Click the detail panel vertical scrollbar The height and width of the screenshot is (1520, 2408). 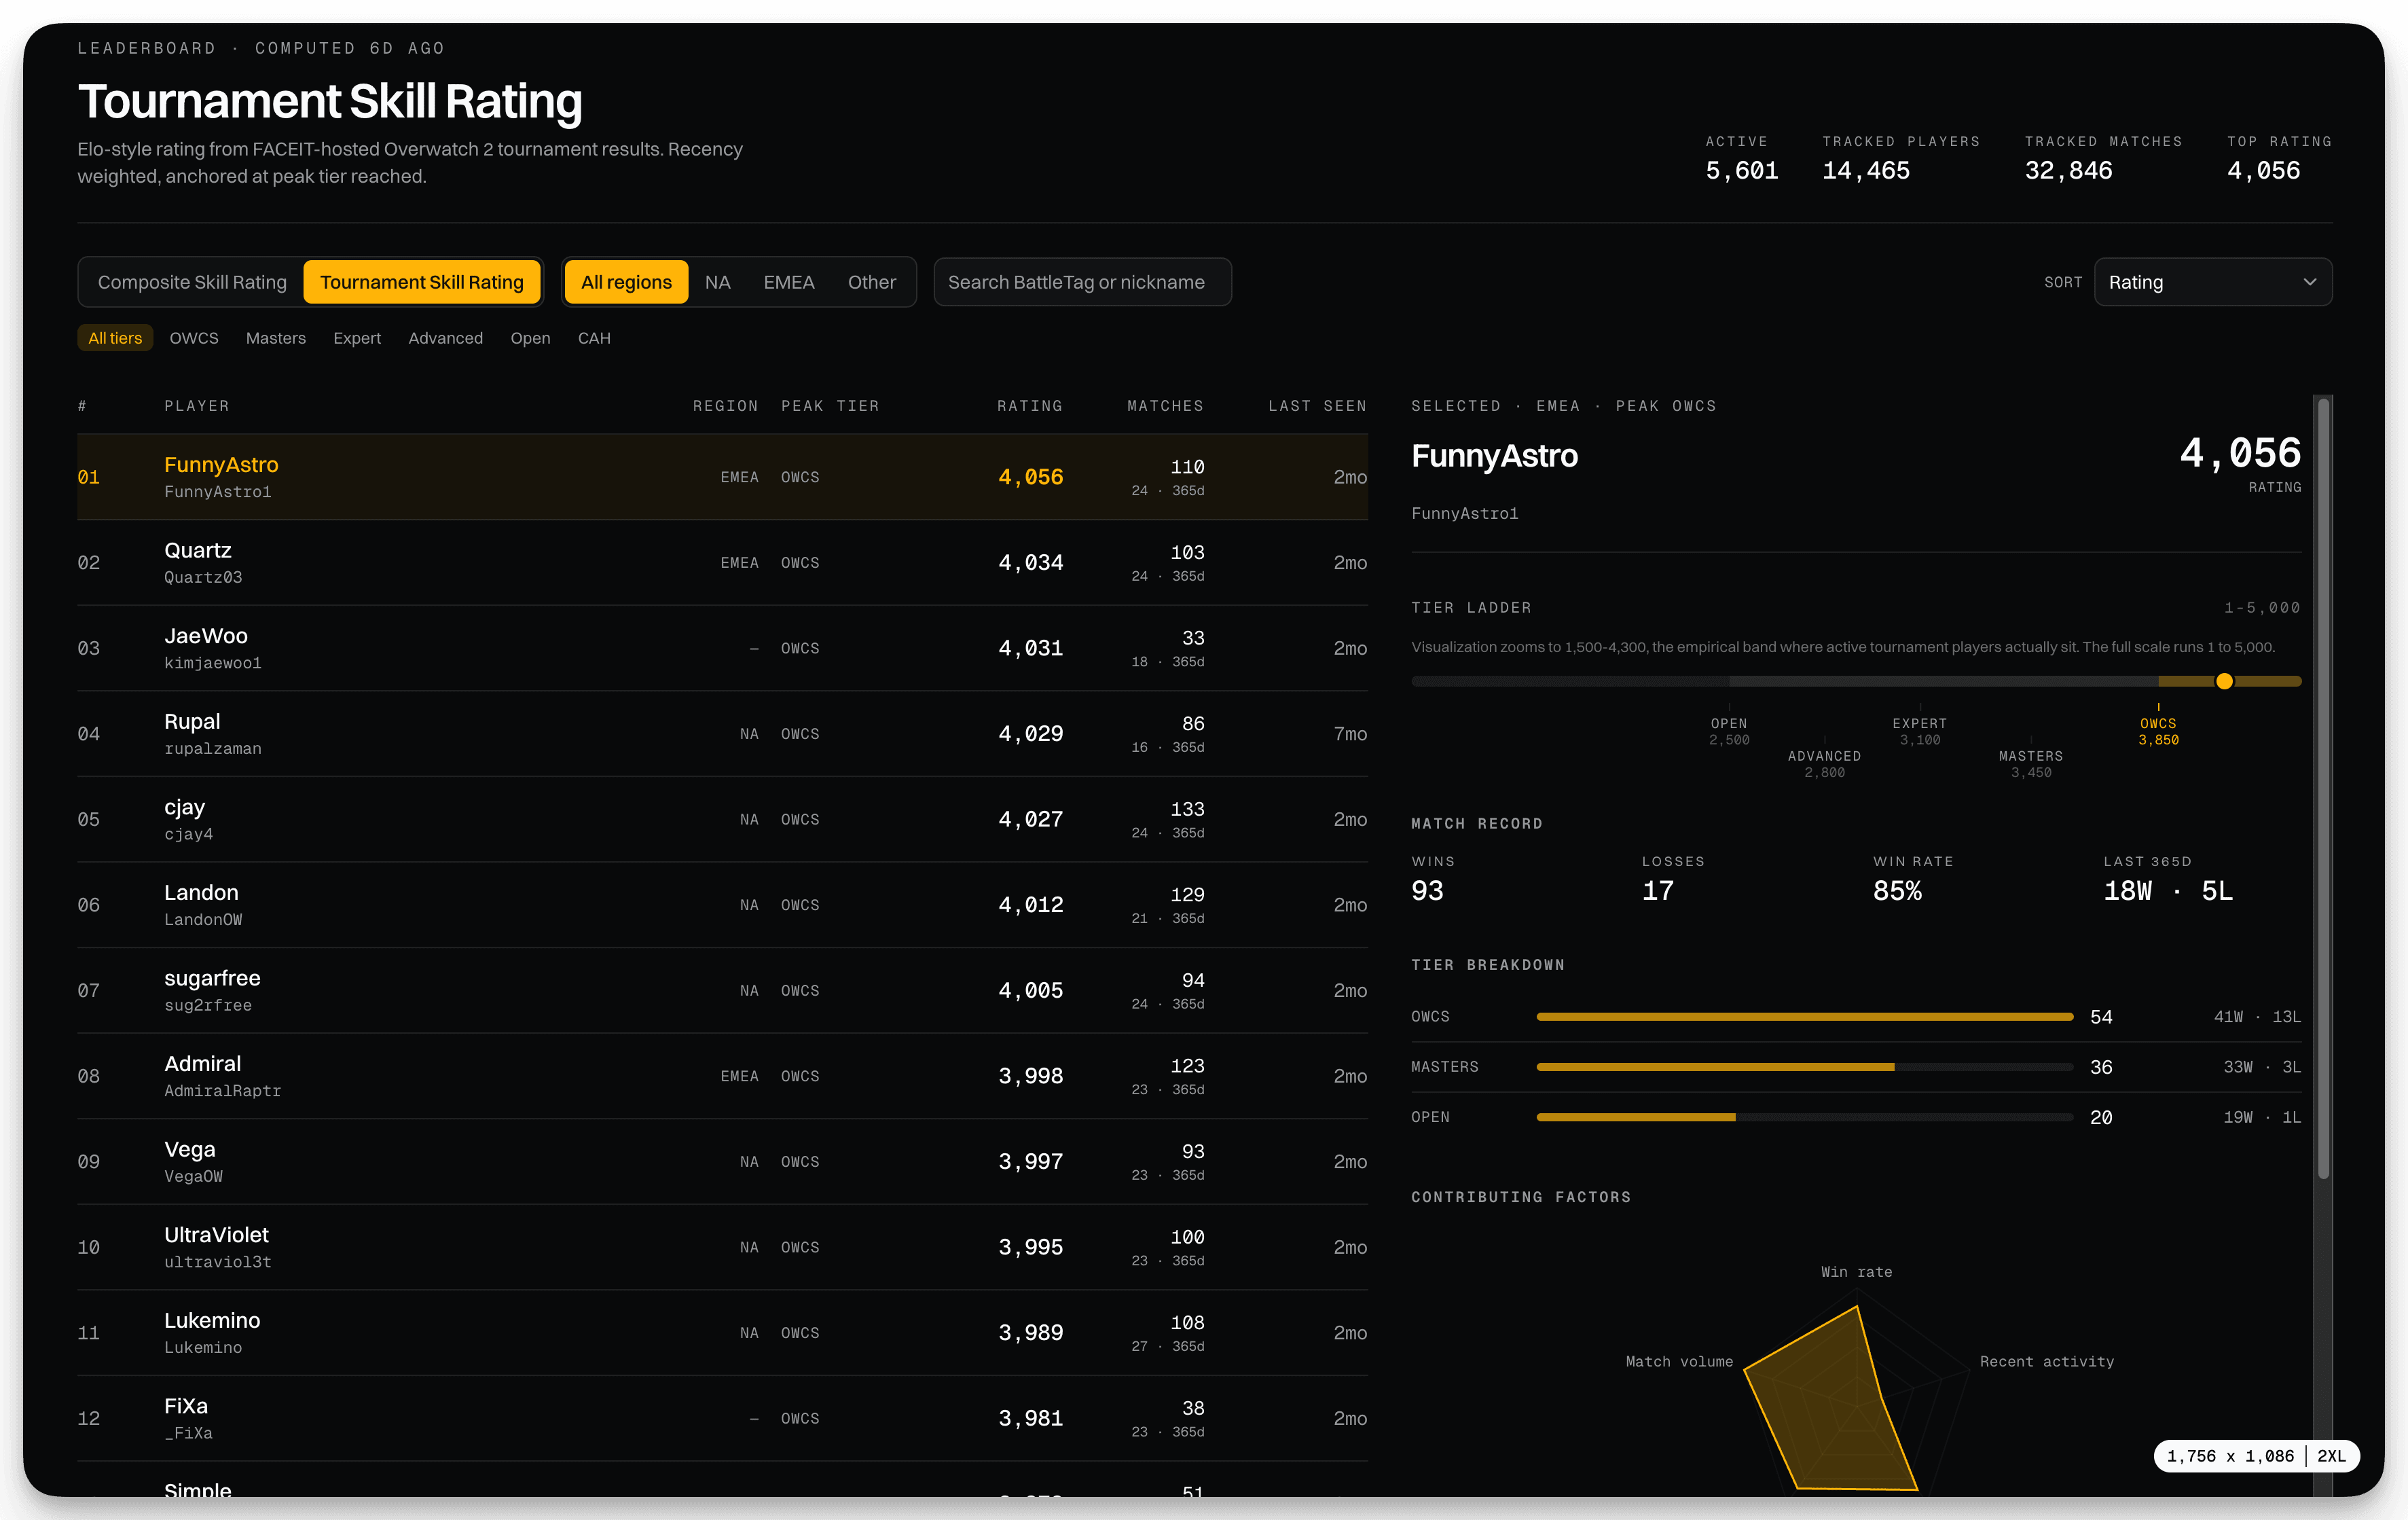(2324, 788)
